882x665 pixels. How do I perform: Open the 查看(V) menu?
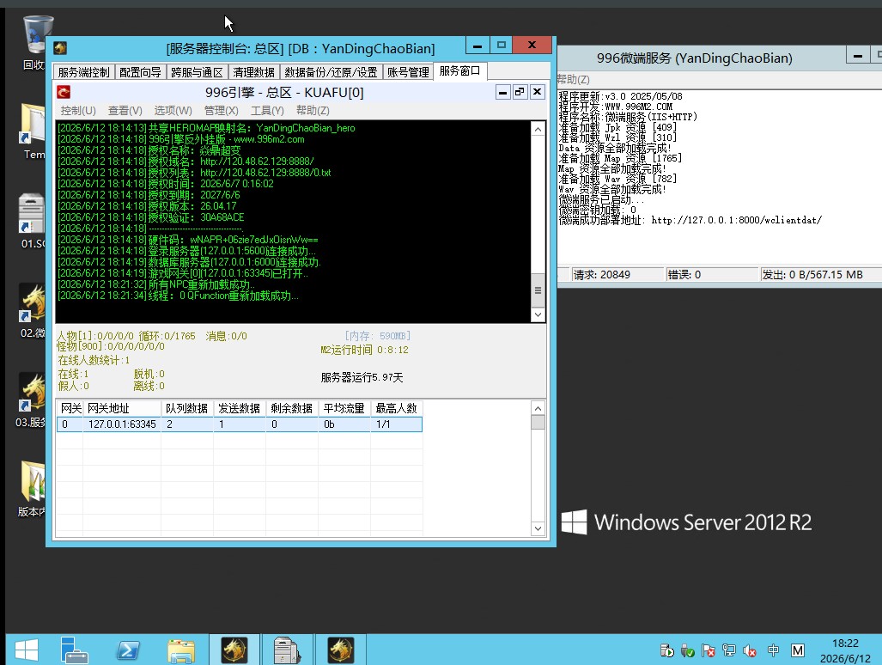pyautogui.click(x=125, y=110)
